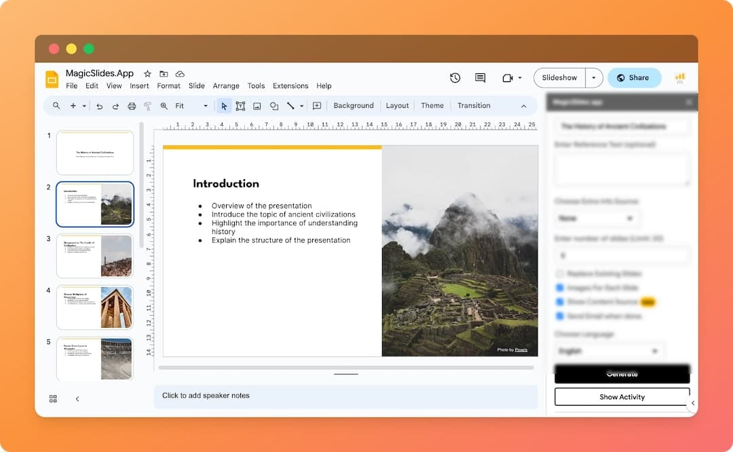Open the version history clock icon
733x452 pixels.
455,78
